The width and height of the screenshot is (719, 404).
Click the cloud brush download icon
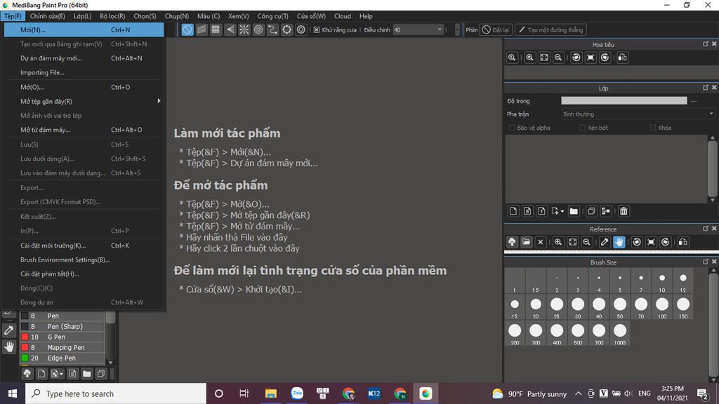point(27,374)
